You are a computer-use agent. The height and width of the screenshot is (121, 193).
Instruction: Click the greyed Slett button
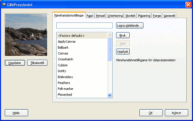123,44
